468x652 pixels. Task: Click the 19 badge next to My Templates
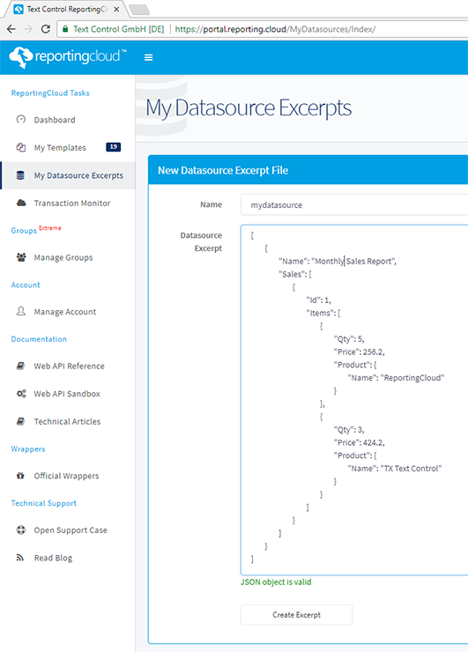[113, 147]
